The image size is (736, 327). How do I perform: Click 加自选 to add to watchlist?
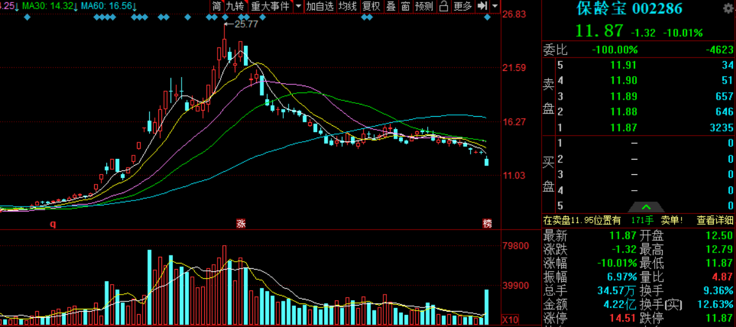[x=320, y=6]
